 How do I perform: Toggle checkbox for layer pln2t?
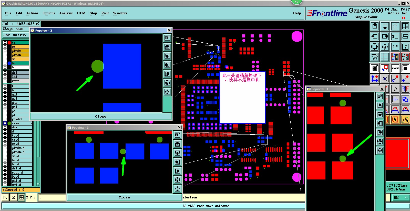[x=5, y=51]
